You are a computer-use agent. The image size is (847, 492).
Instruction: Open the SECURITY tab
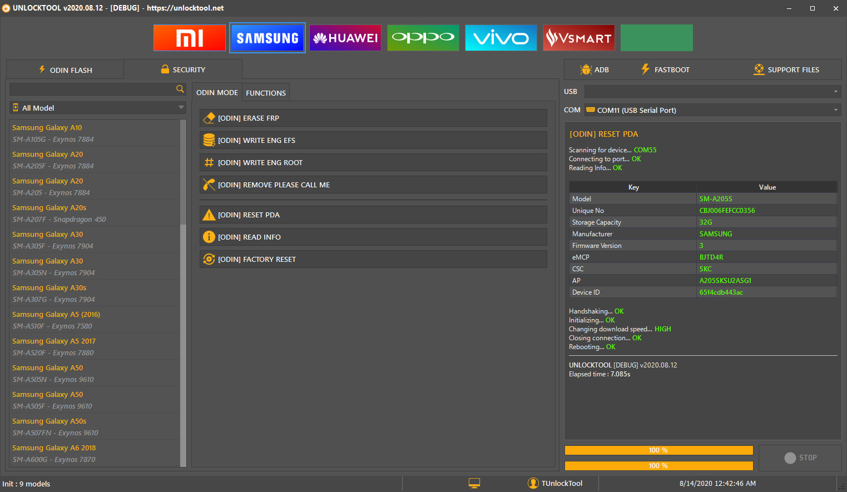tap(183, 69)
